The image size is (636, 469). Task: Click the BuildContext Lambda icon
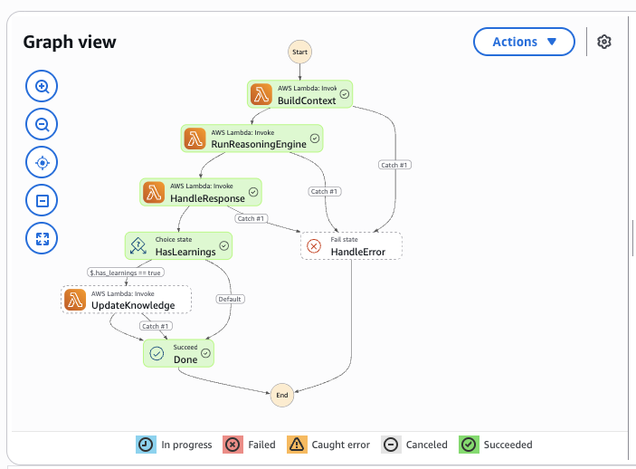pos(261,94)
